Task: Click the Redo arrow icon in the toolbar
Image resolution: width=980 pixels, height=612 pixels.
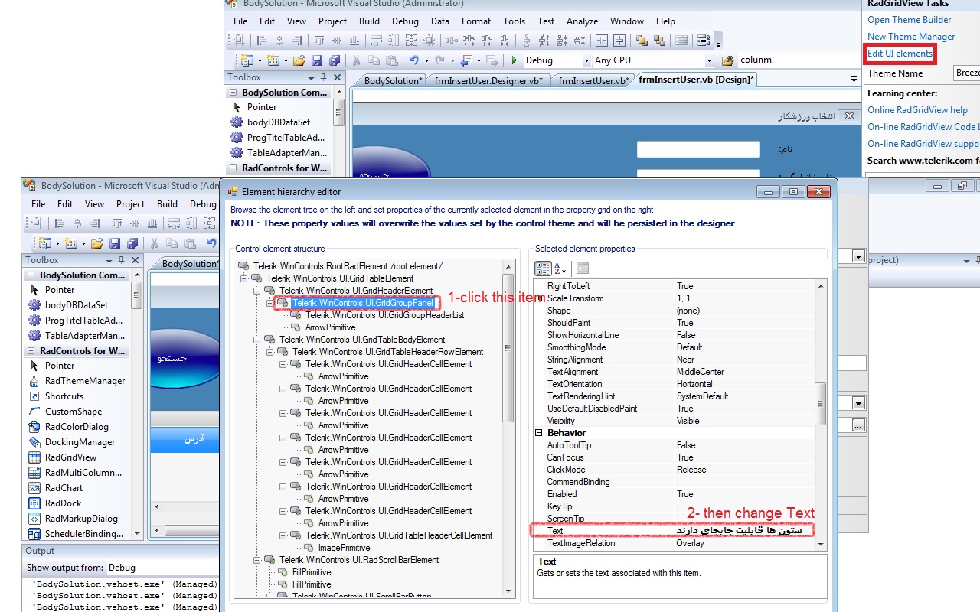Action: (439, 60)
